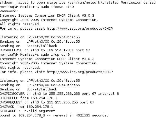Click the terminal cursor at the bottom
The image size is (160, 118).
pos(42,118)
